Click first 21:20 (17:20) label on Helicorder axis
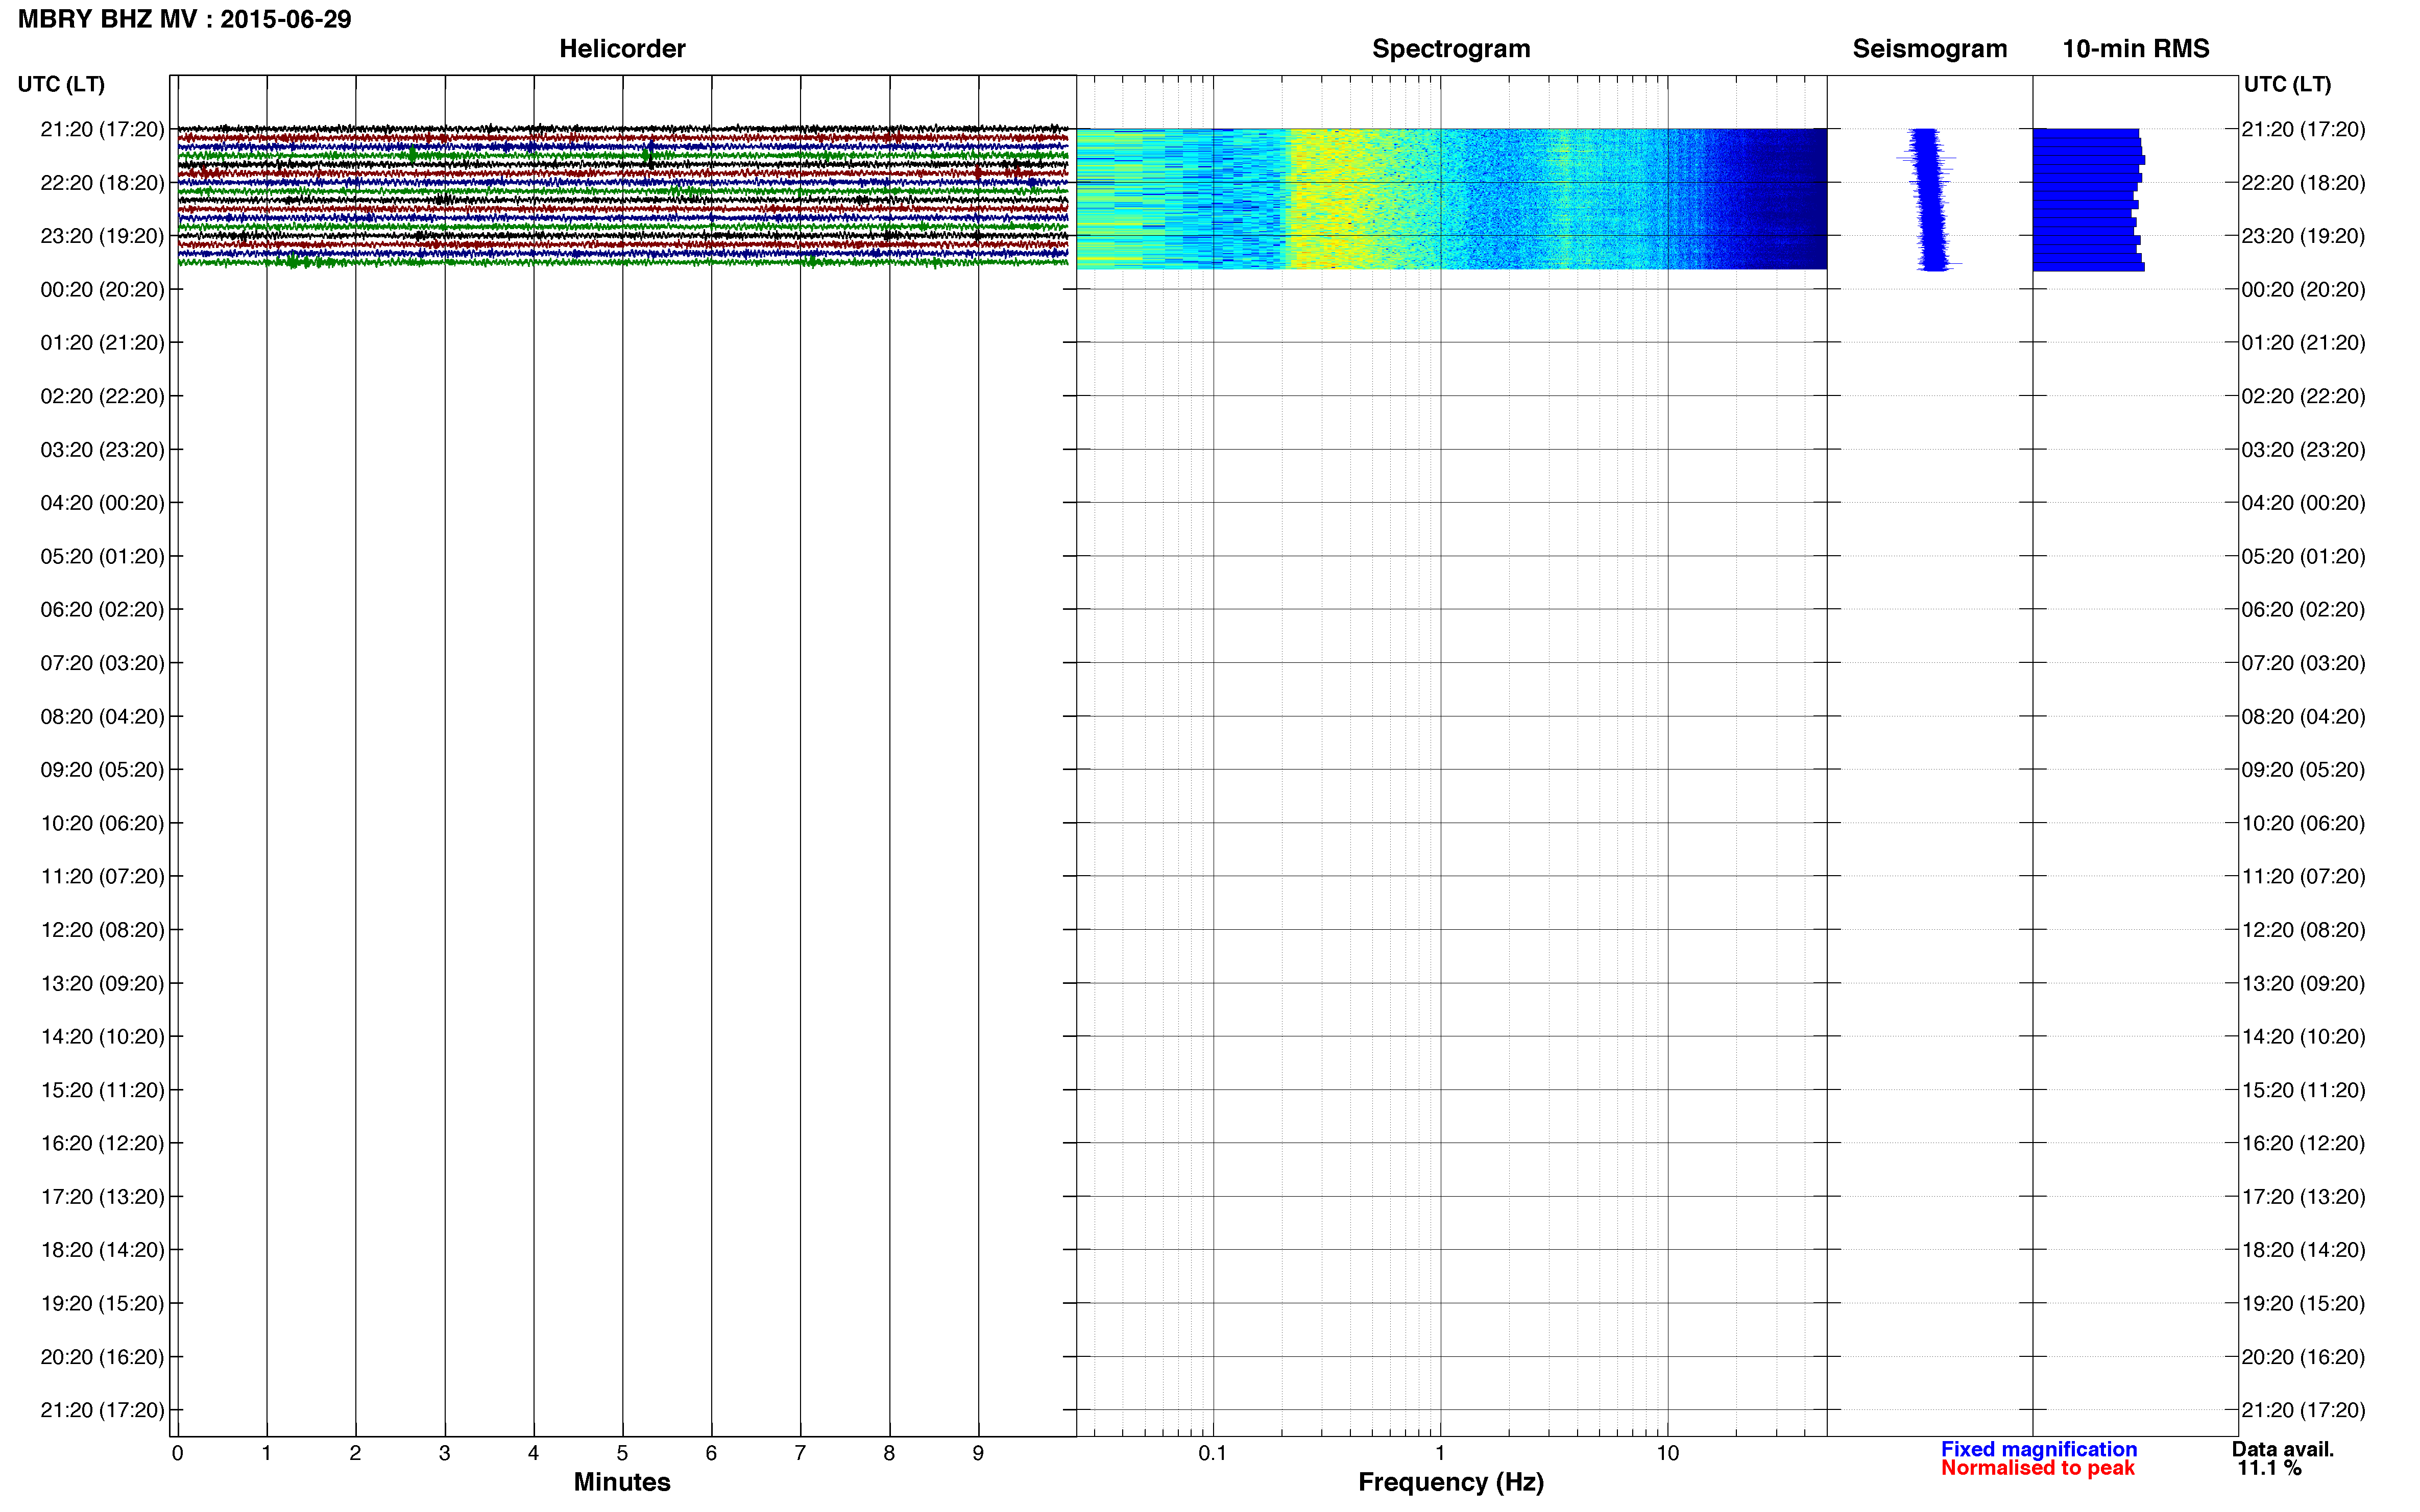Viewport: 2420px width, 1512px height. coord(102,129)
